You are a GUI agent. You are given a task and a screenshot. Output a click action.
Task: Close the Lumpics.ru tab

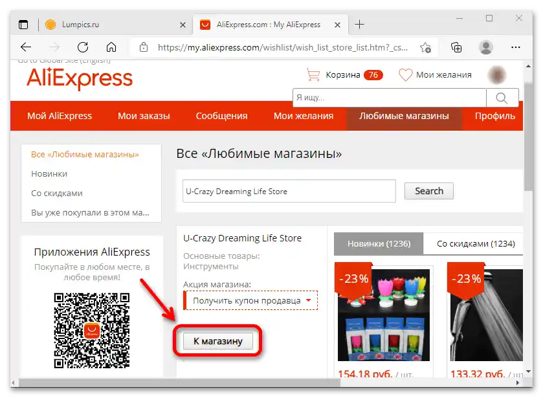pyautogui.click(x=183, y=25)
